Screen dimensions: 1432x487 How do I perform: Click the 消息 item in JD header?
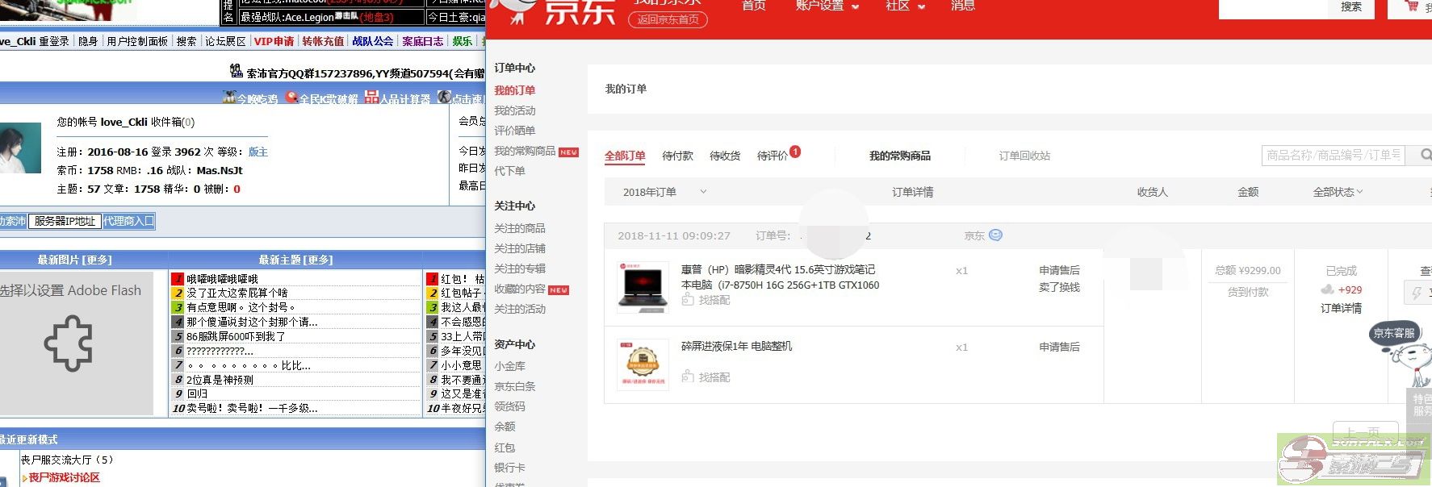point(963,6)
